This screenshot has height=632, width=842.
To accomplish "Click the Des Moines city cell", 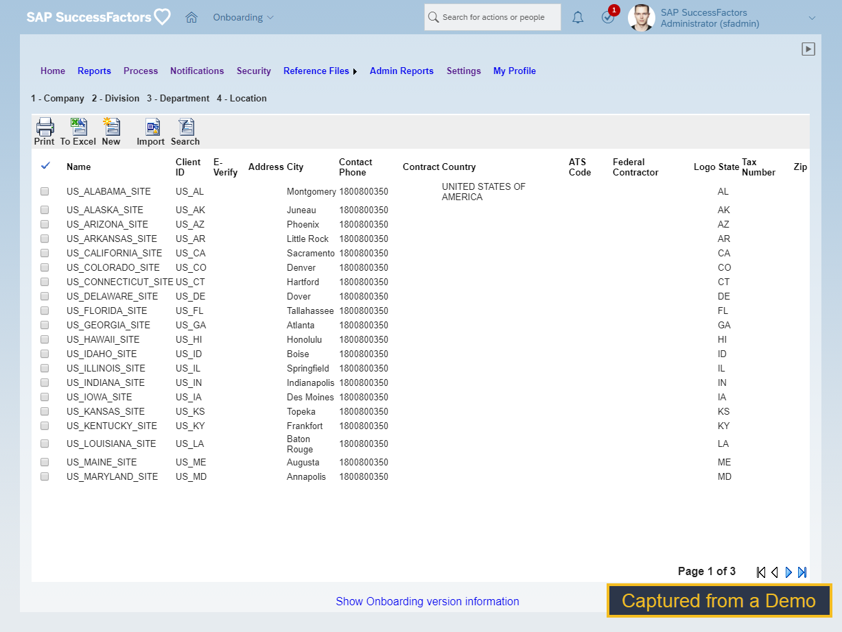I will click(310, 397).
